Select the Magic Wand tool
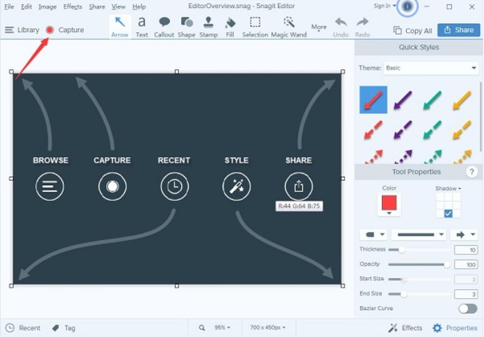Image resolution: width=484 pixels, height=337 pixels. 289,27
